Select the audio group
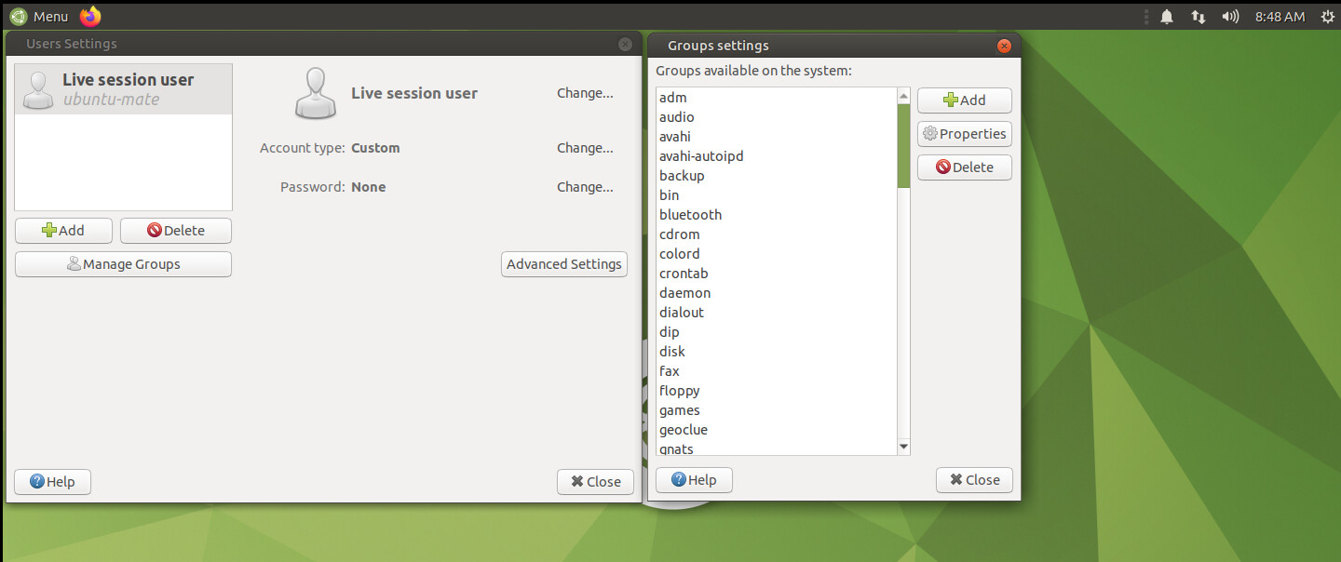 [x=777, y=117]
